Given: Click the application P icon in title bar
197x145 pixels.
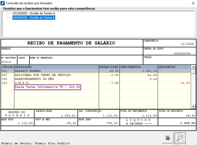Looking at the screenshot, I should click(3, 3).
